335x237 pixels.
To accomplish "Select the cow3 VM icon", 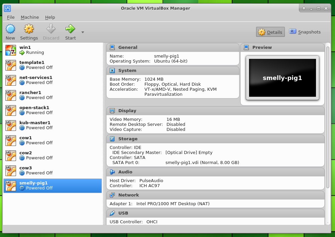I will pos(11,171).
